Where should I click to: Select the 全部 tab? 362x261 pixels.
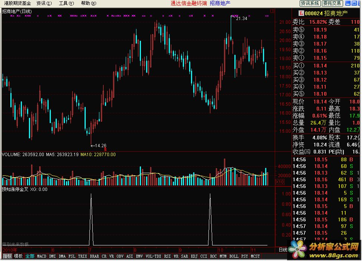coord(30,256)
